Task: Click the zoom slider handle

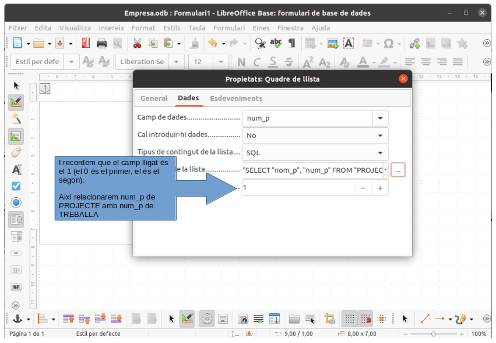Action: click(x=434, y=334)
